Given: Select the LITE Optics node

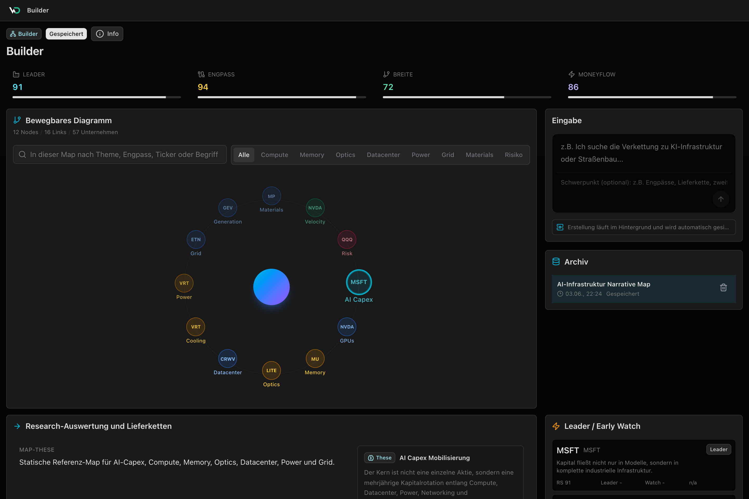Looking at the screenshot, I should pyautogui.click(x=271, y=370).
